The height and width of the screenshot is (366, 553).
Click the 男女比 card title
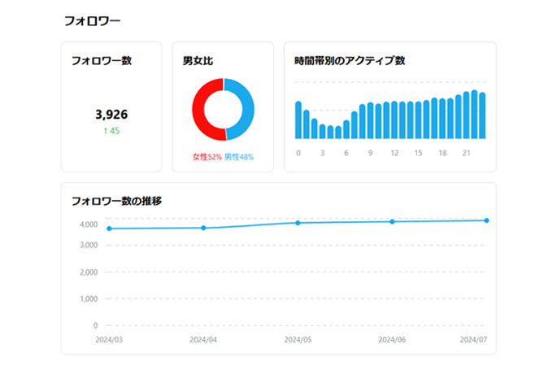198,60
